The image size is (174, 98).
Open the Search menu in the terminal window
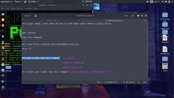[20, 9]
